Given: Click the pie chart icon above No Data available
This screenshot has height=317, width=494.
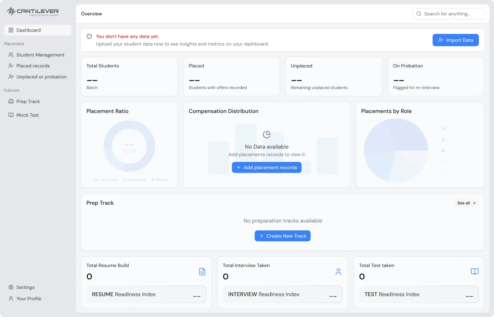Looking at the screenshot, I should [267, 135].
